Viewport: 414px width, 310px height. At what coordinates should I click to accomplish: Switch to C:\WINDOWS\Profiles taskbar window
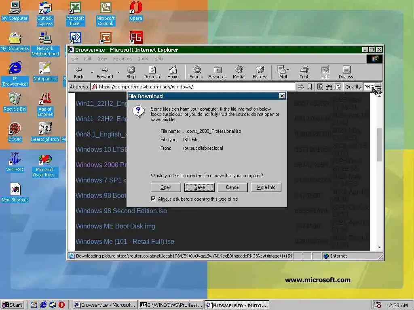coord(171,305)
